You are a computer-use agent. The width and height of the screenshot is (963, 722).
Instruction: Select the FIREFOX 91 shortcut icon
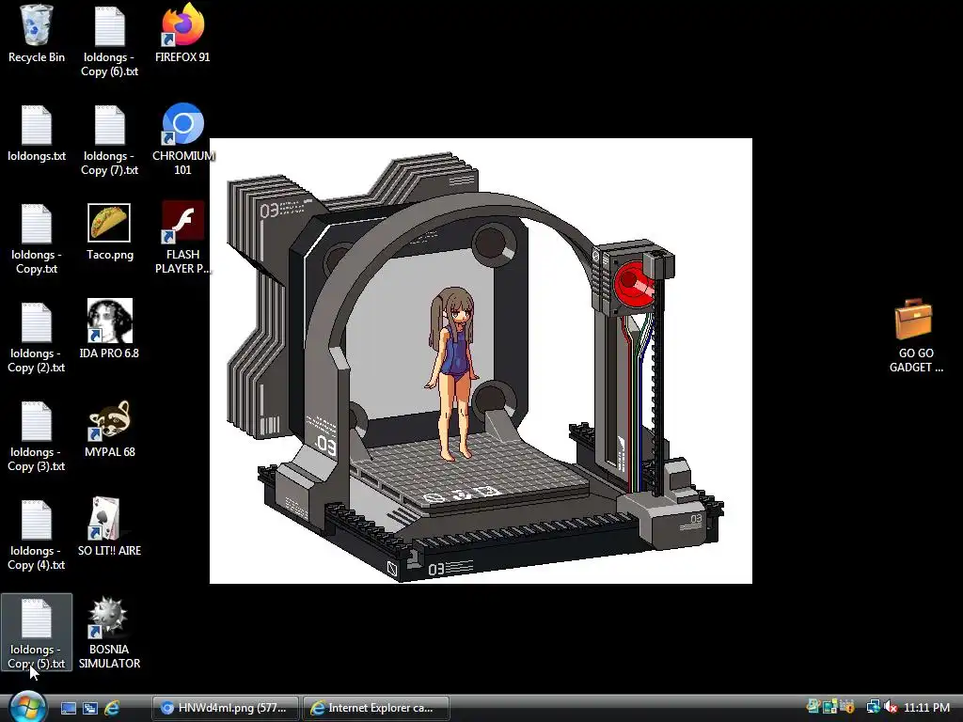pyautogui.click(x=182, y=34)
